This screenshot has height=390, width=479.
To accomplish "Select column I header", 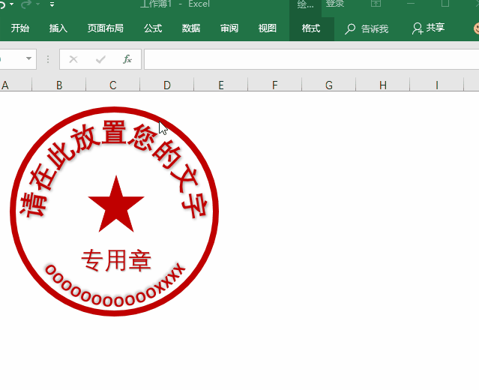I will (x=437, y=85).
